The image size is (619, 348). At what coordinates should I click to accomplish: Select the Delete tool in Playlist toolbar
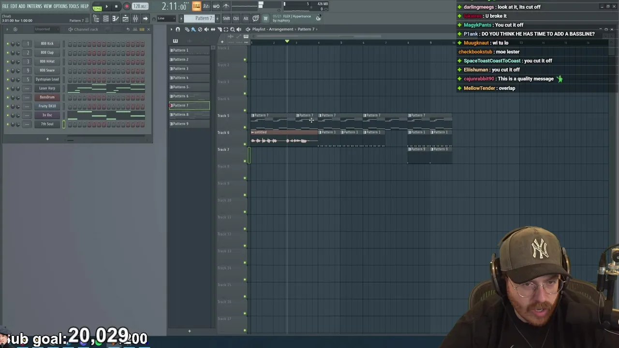(x=200, y=29)
